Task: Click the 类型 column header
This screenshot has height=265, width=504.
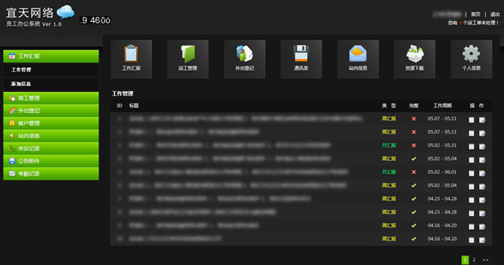Action: [x=389, y=106]
